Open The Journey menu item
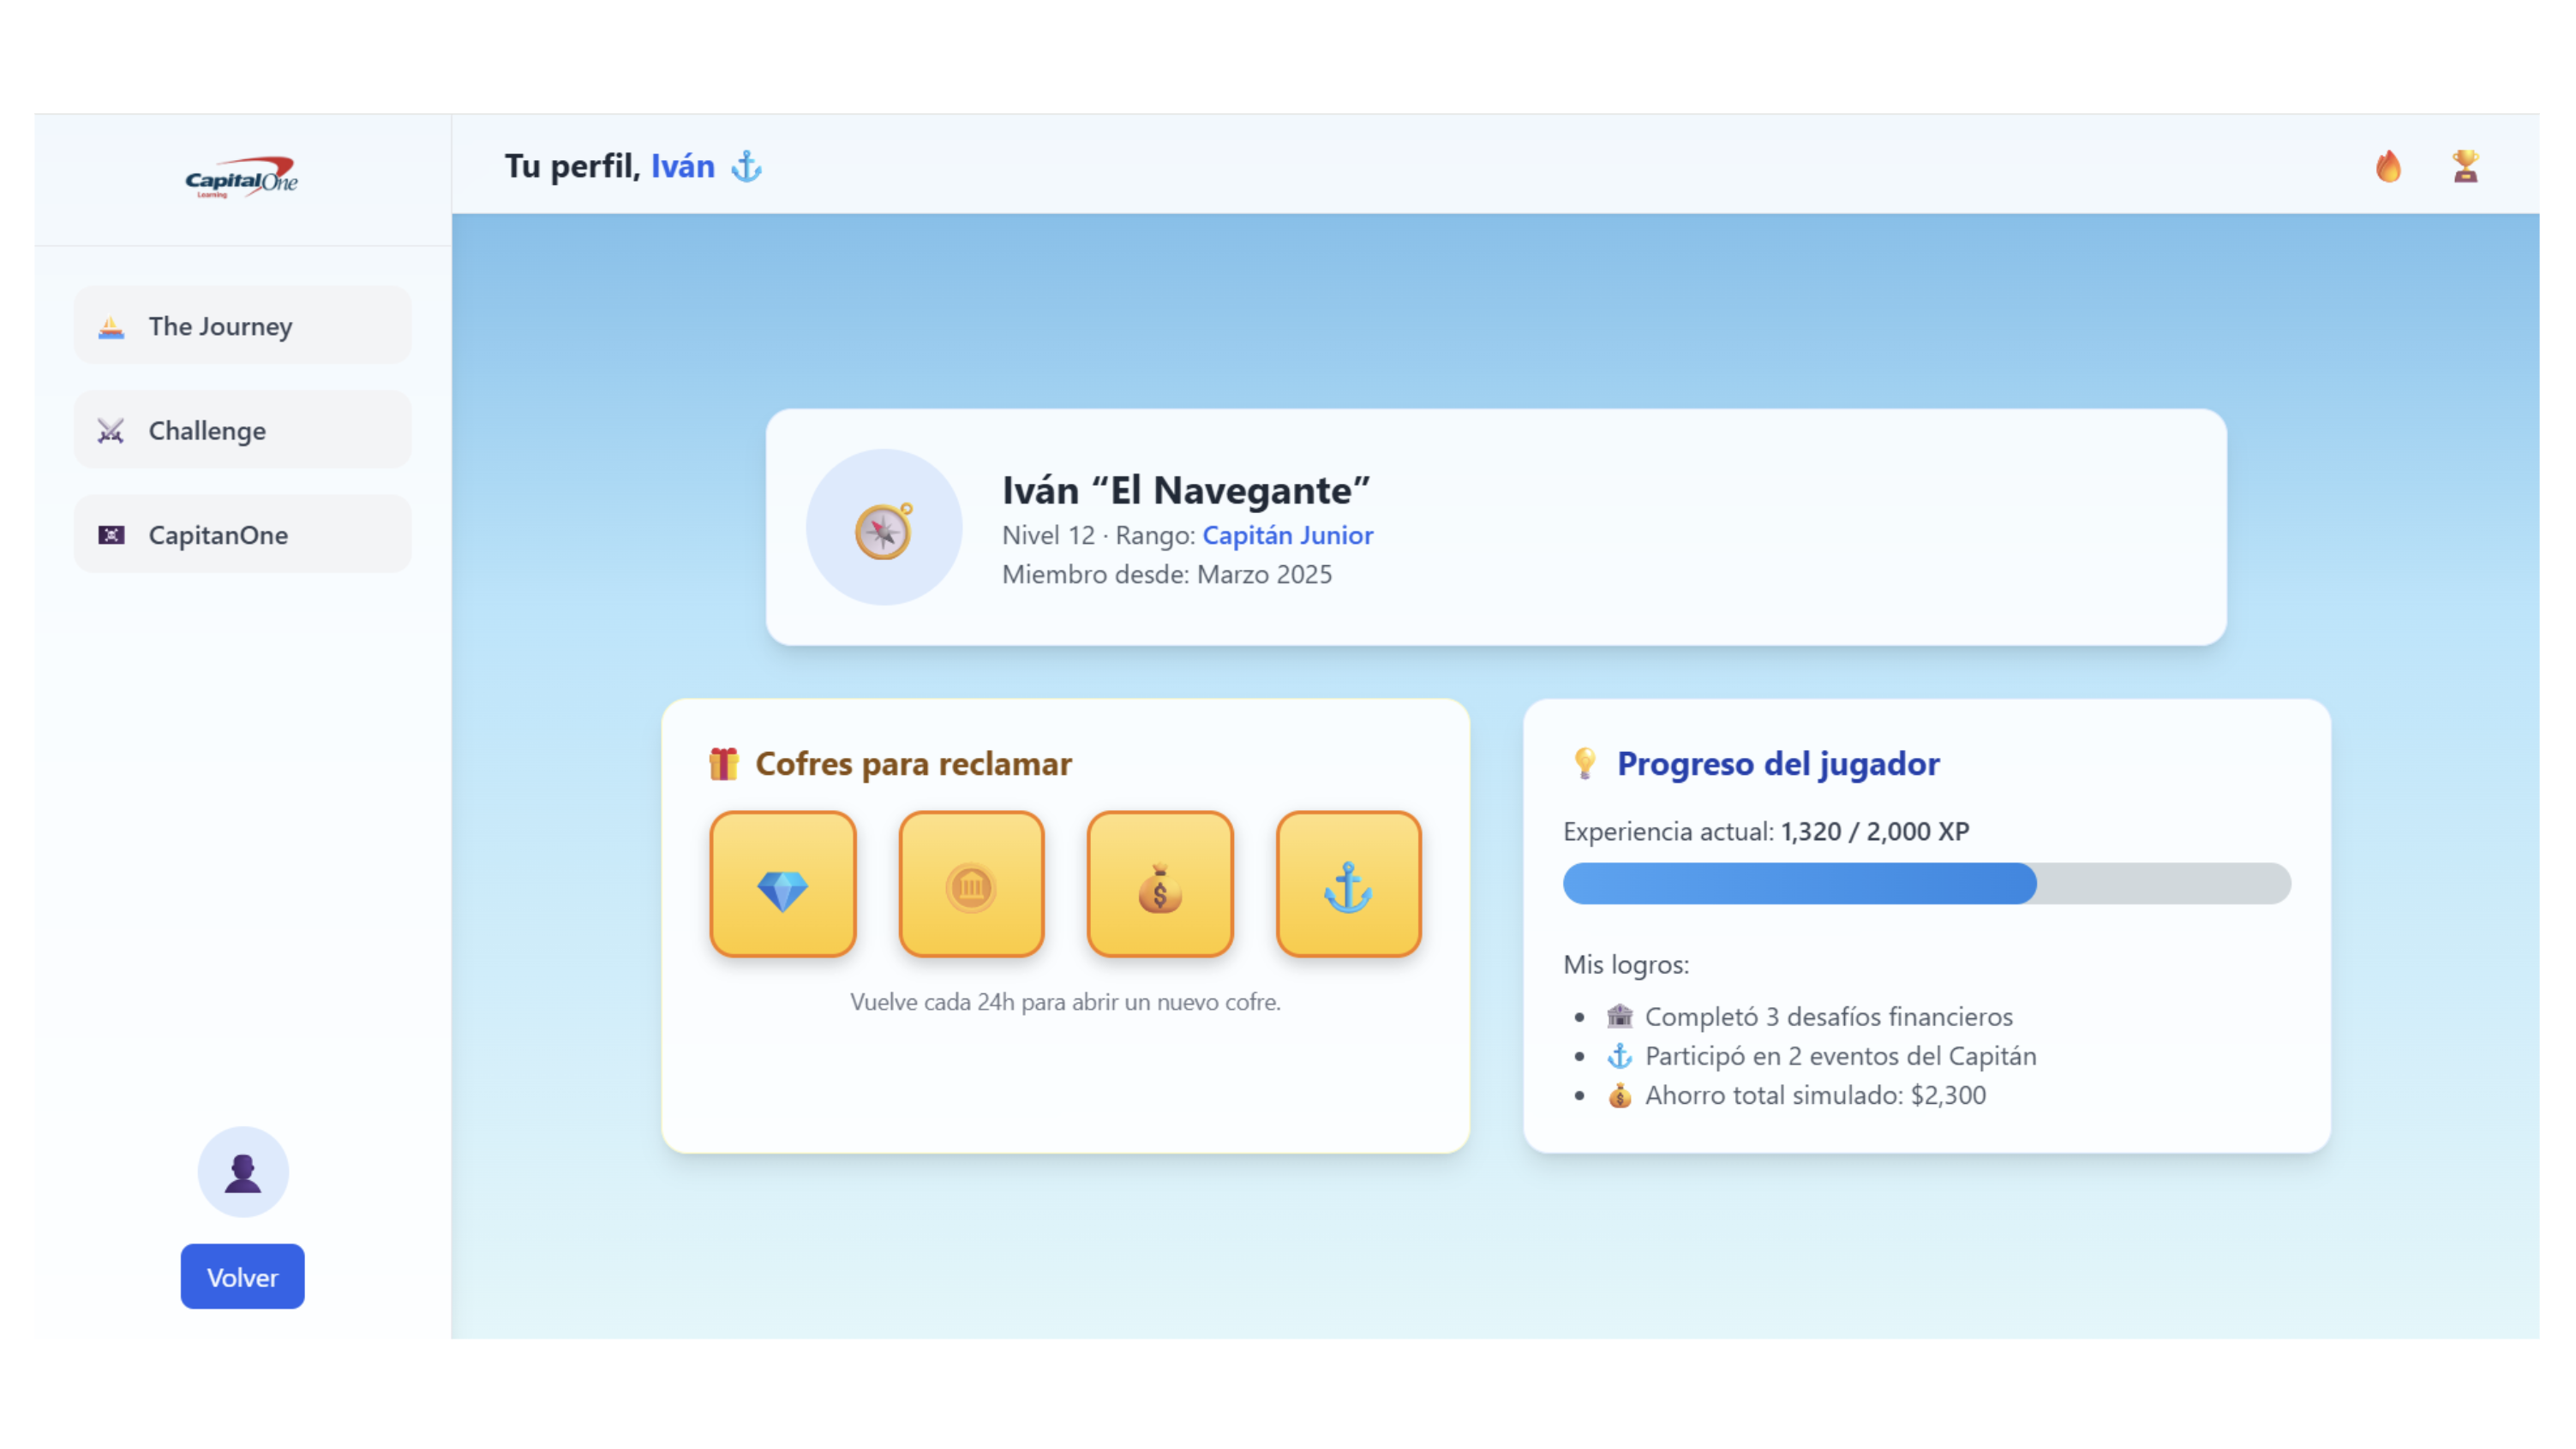The height and width of the screenshot is (1449, 2576). [x=242, y=325]
